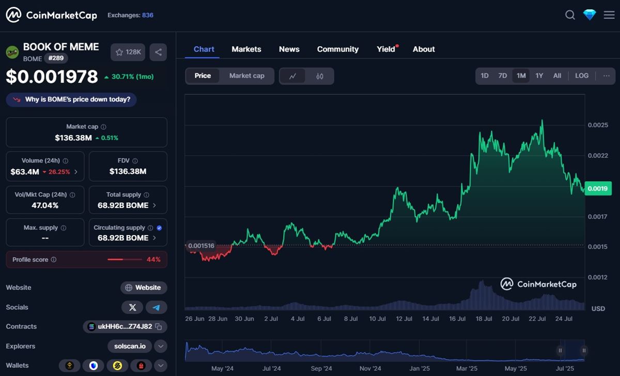Click the BOME frog coin icon
This screenshot has width=620, height=376.
[12, 52]
